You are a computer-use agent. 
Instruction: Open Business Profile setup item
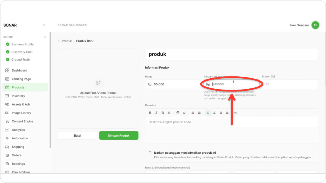[x=22, y=44]
